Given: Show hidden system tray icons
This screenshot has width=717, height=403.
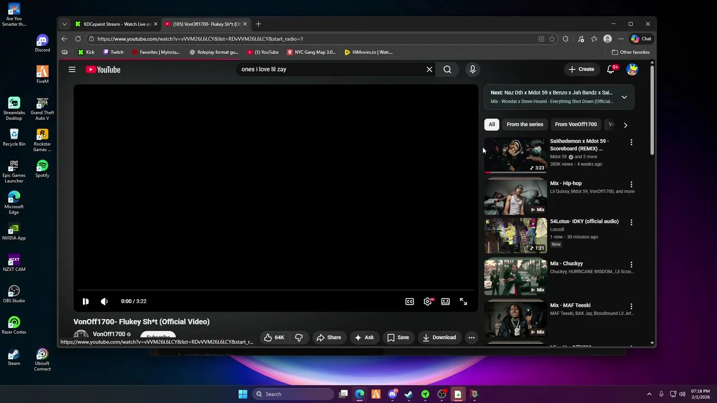Looking at the screenshot, I should click(x=649, y=394).
